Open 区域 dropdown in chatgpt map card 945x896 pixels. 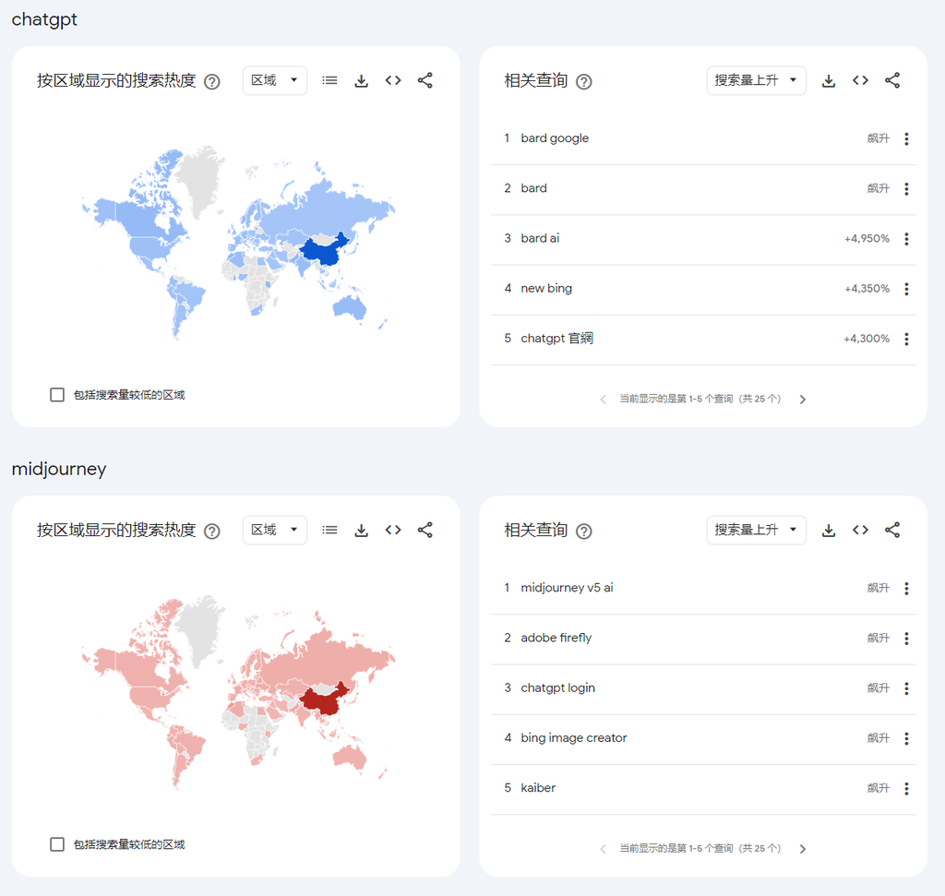point(275,81)
